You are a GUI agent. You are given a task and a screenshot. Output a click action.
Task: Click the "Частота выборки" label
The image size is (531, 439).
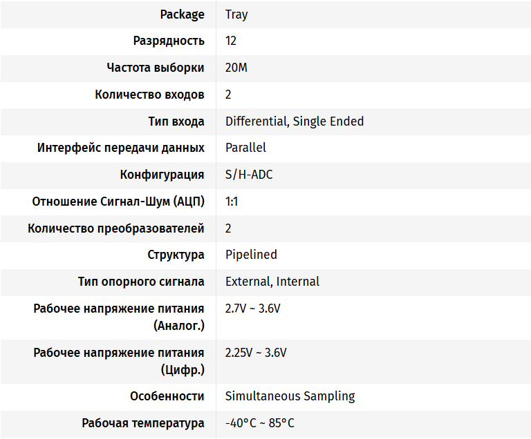(156, 68)
